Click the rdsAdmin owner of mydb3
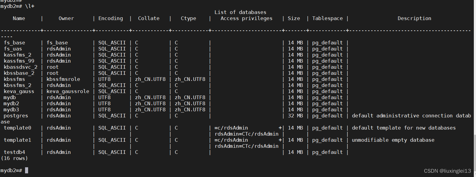This screenshot has width=476, height=177. pos(58,109)
